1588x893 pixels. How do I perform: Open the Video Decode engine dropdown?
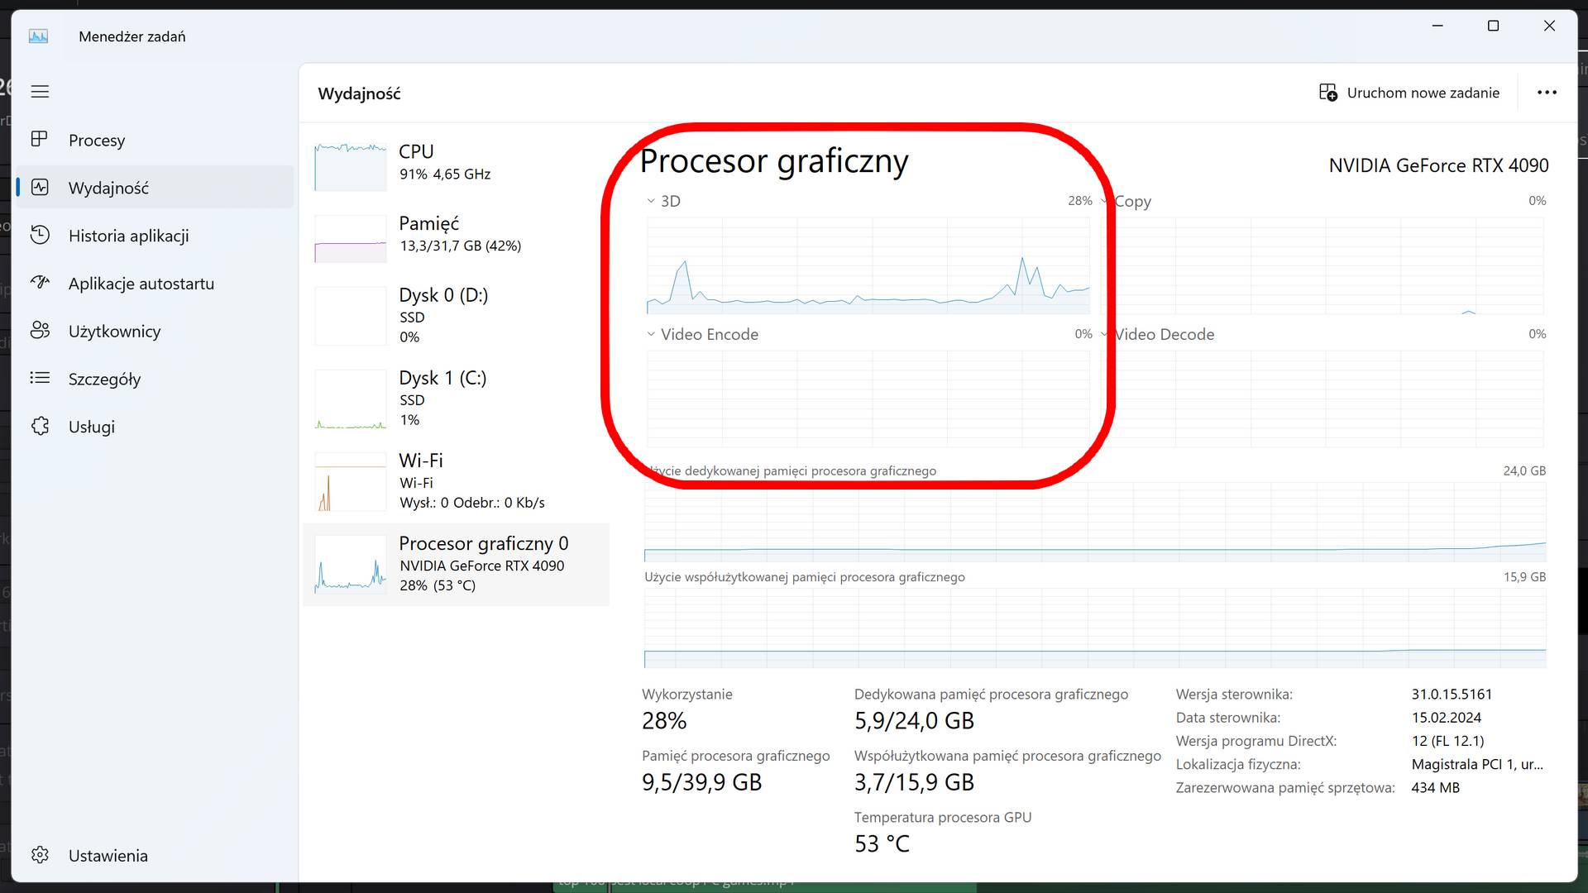[1105, 334]
